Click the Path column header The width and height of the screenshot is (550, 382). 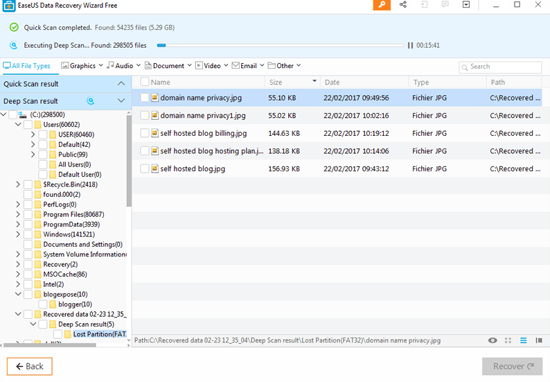point(514,83)
